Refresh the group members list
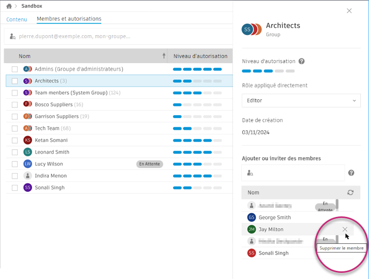The width and height of the screenshot is (369, 279). click(x=350, y=192)
